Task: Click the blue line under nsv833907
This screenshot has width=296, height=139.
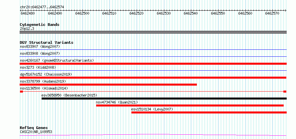Action: pos(153,50)
